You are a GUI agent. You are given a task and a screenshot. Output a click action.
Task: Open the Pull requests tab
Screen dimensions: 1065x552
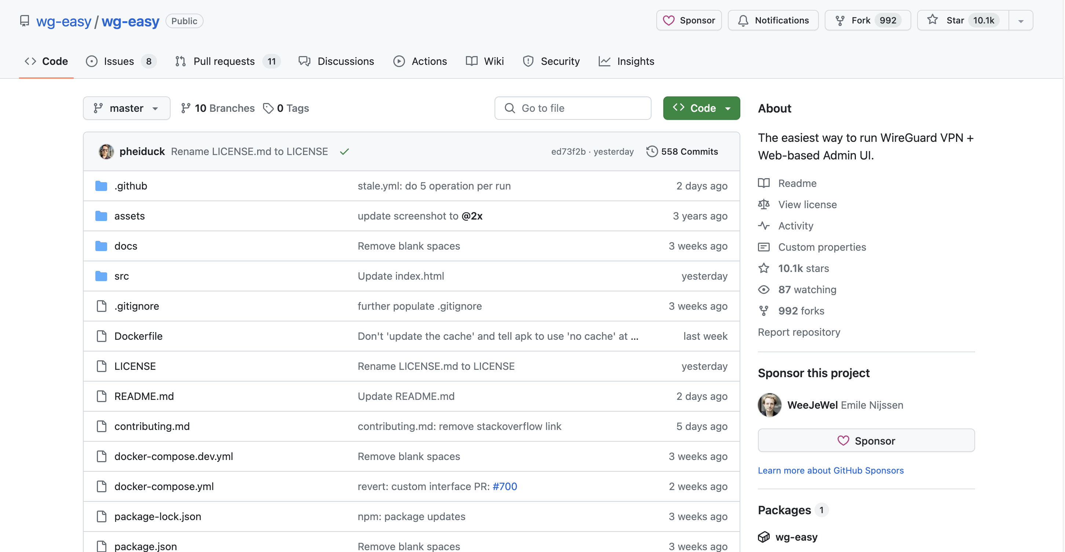pos(227,61)
